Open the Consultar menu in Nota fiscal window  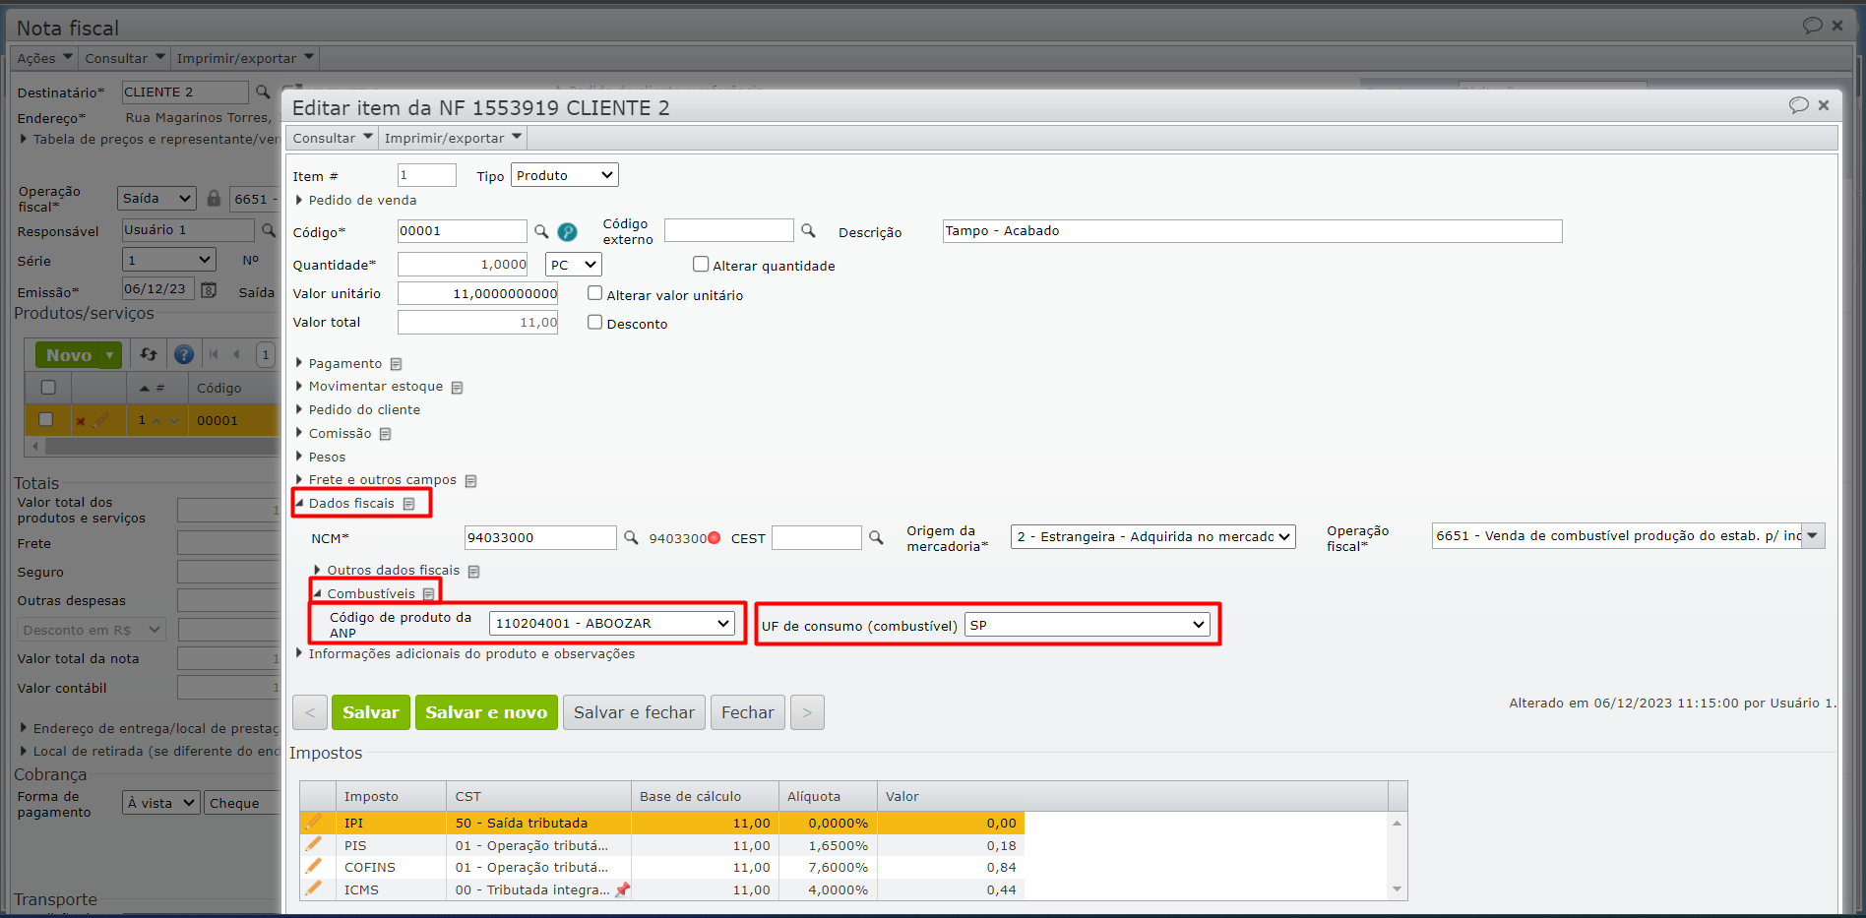point(124,58)
